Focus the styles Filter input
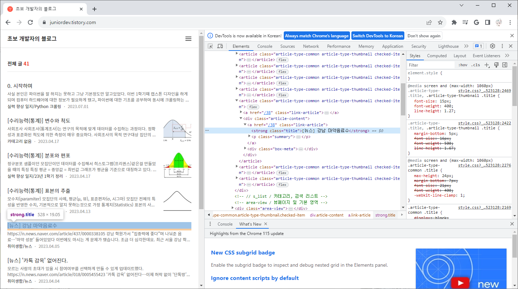The image size is (518, 289). point(431,65)
